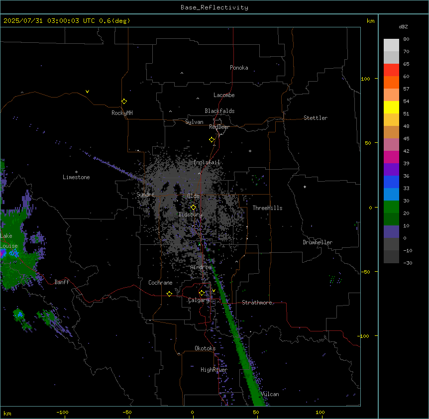Click the RedDeer map label
Viewport: 429px width, 419px height.
(x=219, y=127)
